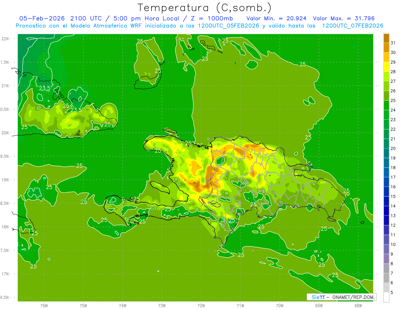Click the "Valor Min. = 20.924" text

277,18
